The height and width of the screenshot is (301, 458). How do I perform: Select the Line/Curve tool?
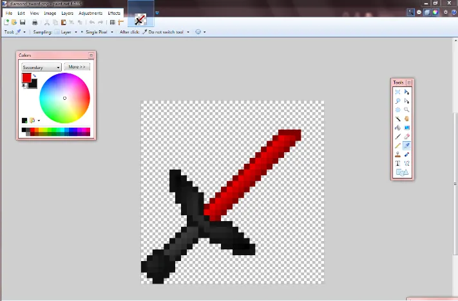(x=406, y=163)
